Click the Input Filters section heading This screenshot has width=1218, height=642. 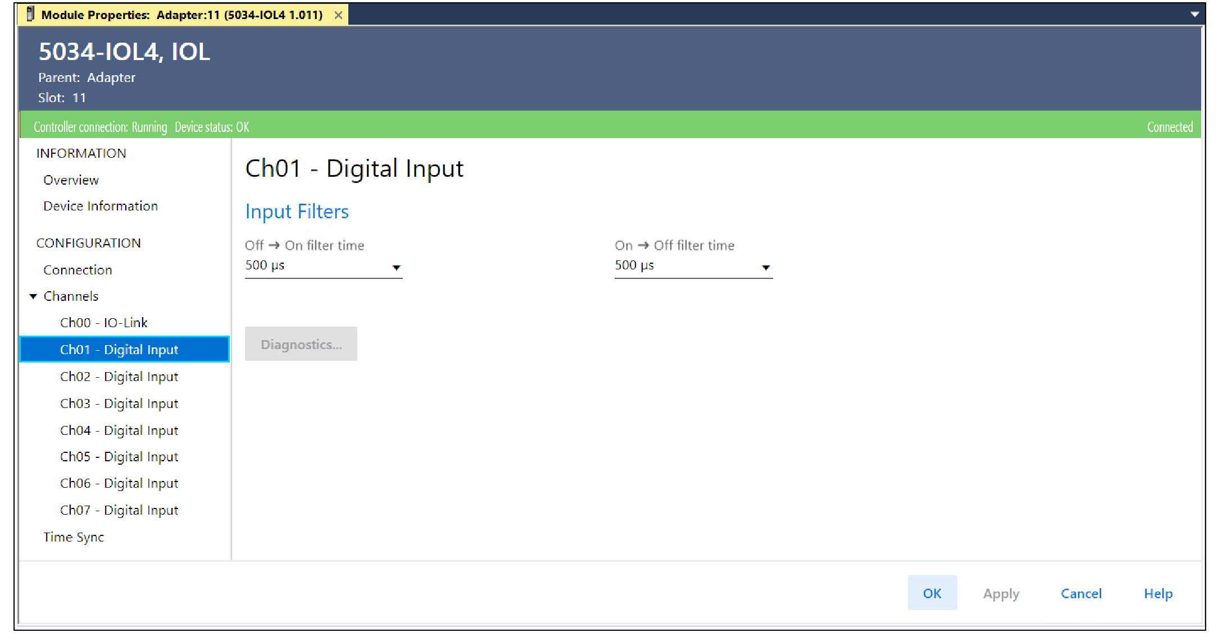(x=297, y=212)
